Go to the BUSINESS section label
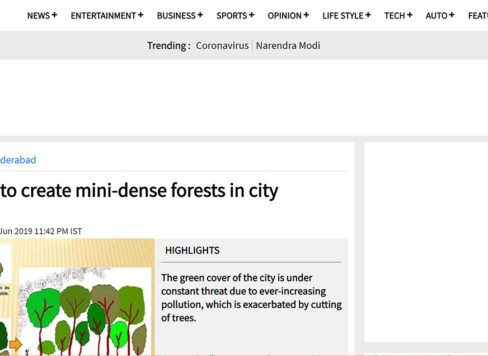Image resolution: width=488 pixels, height=356 pixels. click(176, 16)
